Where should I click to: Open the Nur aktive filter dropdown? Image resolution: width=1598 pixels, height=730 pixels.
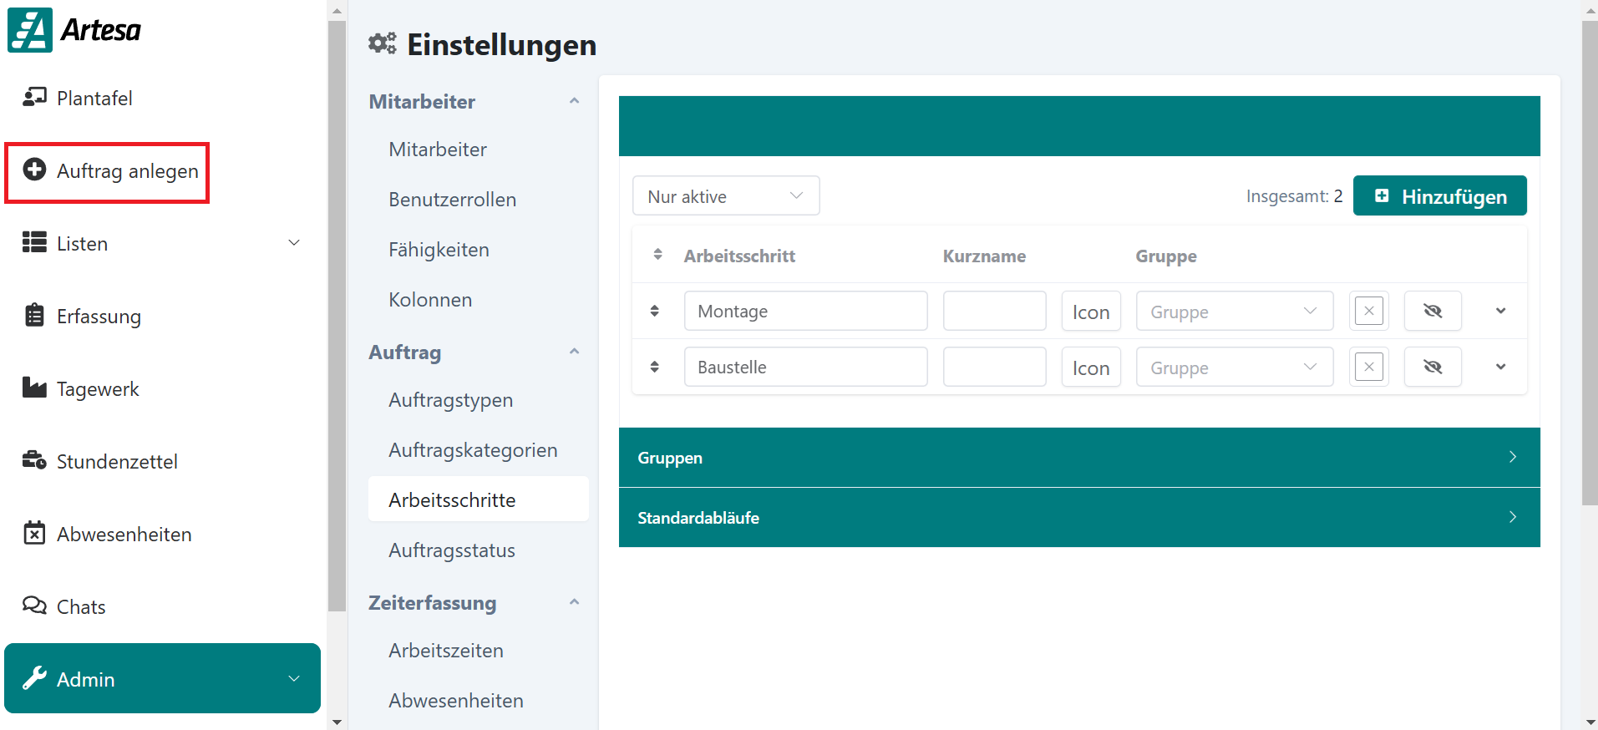click(725, 196)
